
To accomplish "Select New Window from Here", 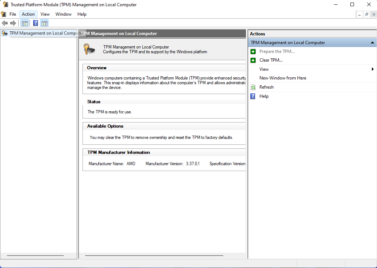I will click(283, 78).
